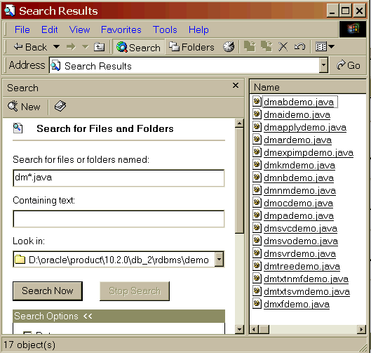Close the Search pane

point(236,85)
